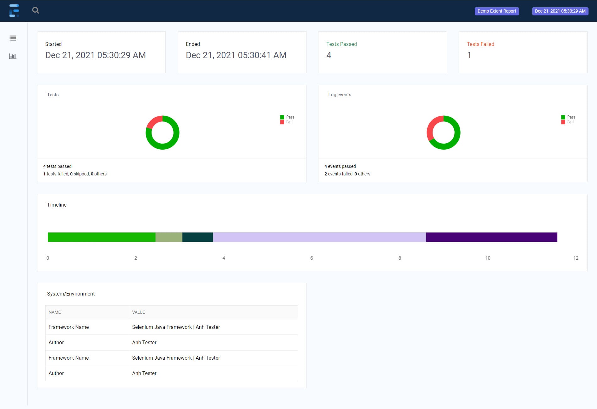This screenshot has width=597, height=409.
Task: Click the Tests Failed count 1
Action: (x=469, y=55)
